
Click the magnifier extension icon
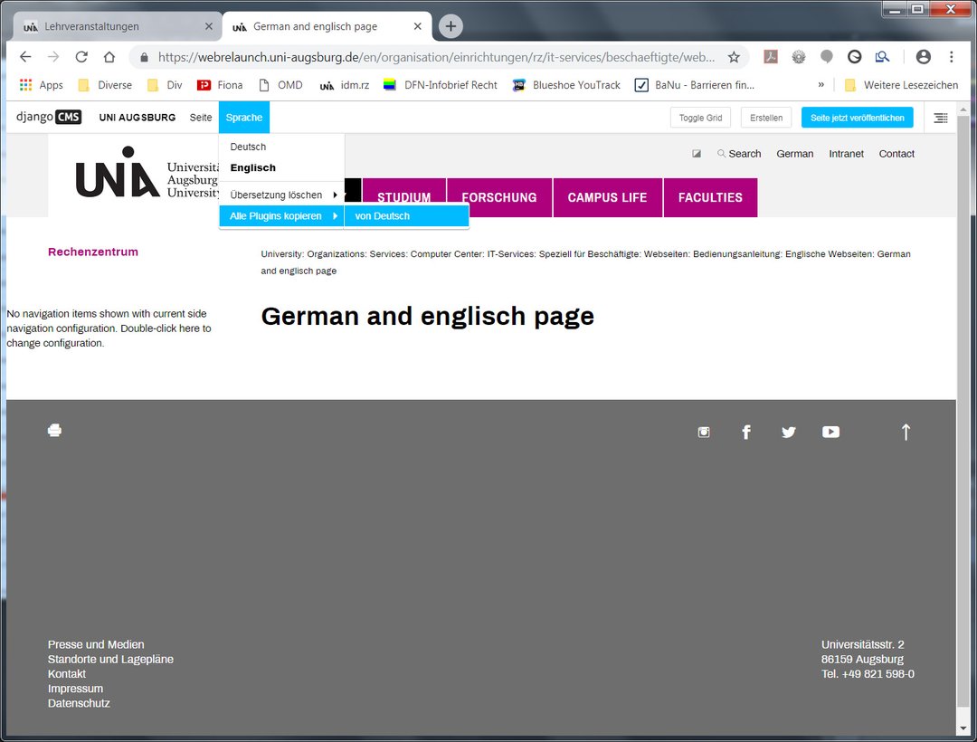[x=882, y=57]
